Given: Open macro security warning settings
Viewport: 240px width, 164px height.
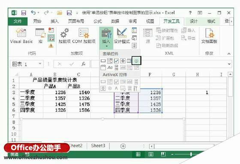Looking at the screenshot, I should coord(51,45).
